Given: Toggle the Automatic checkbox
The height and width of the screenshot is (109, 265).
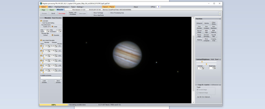Looking at the screenshot, I should click(x=41, y=21).
